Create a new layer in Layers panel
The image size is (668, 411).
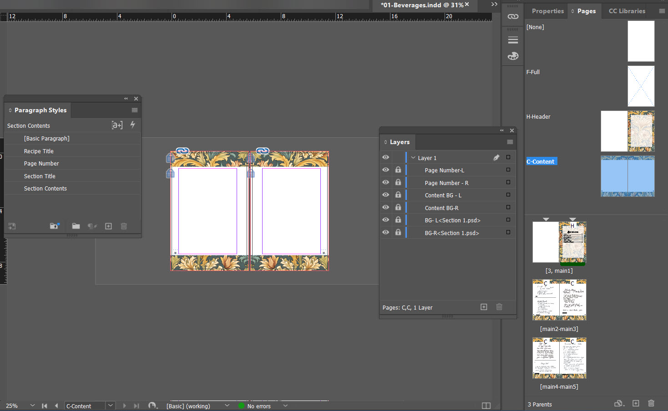[x=484, y=307]
